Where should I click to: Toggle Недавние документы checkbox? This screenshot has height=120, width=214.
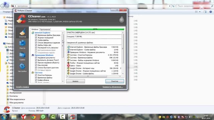coord(36,58)
